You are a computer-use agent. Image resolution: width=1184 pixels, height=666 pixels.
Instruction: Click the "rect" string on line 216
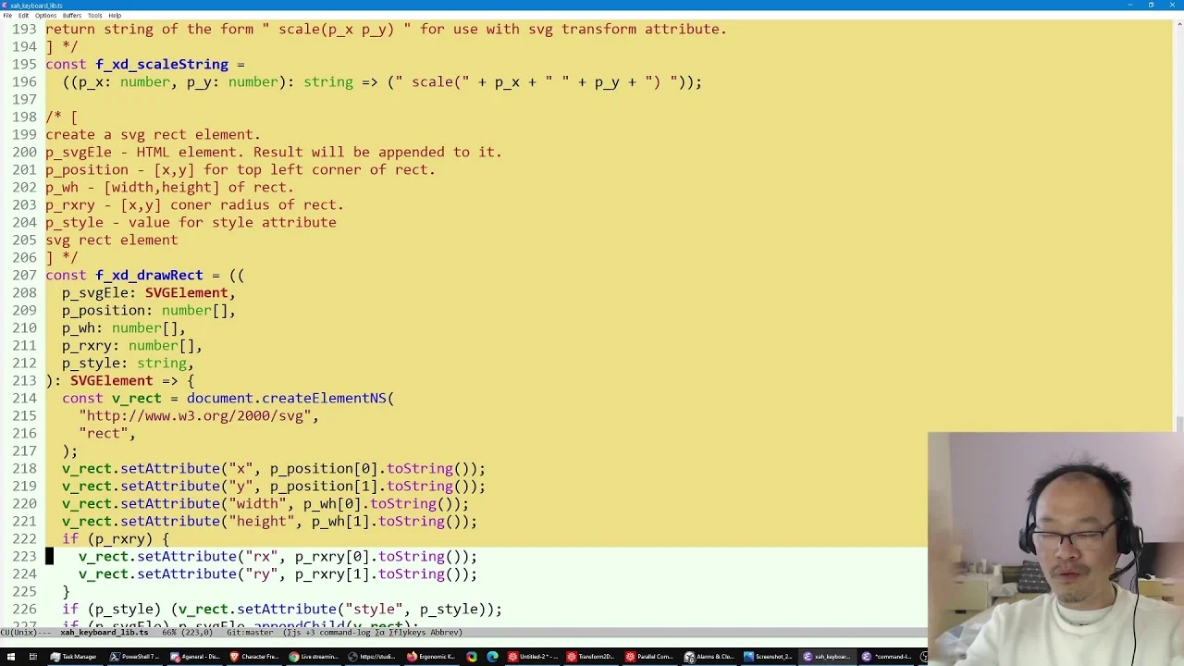103,433
